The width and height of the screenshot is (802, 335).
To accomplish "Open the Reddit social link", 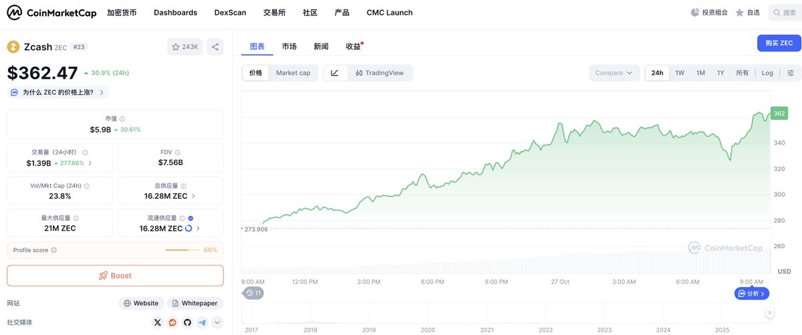I will 172,322.
